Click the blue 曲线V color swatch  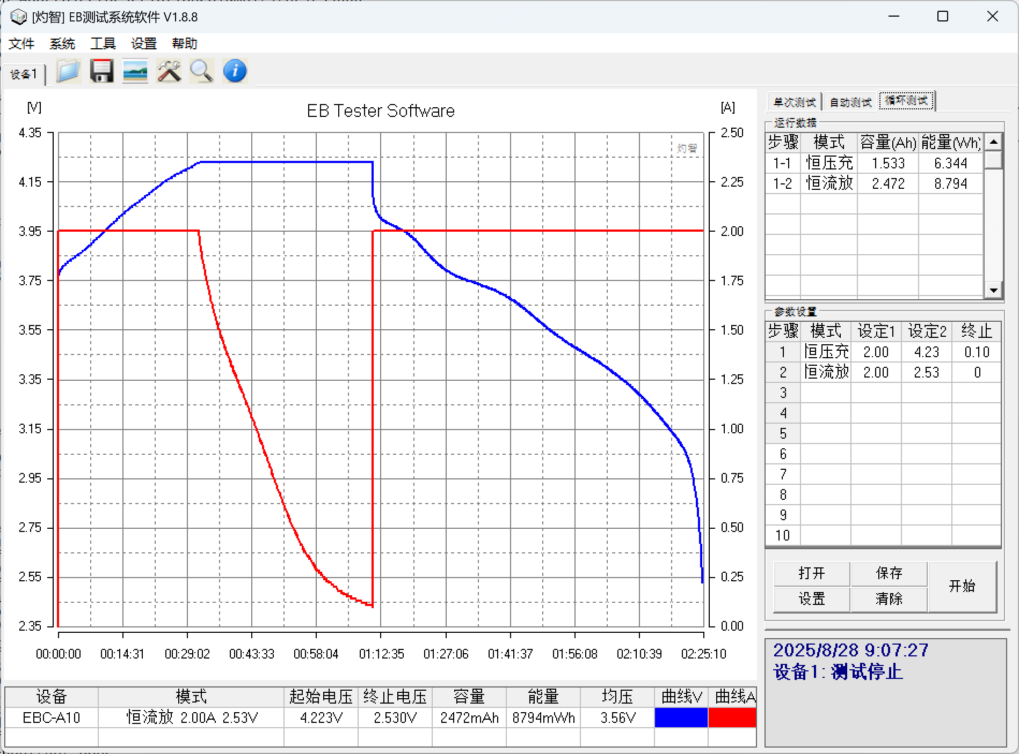[681, 718]
